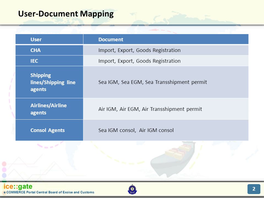Select the 'User-Document Mapping' title text
Image resolution: width=264 pixels, height=198 pixels.
pyautogui.click(x=66, y=14)
